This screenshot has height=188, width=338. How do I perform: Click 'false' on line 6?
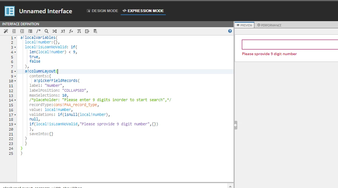35,61
